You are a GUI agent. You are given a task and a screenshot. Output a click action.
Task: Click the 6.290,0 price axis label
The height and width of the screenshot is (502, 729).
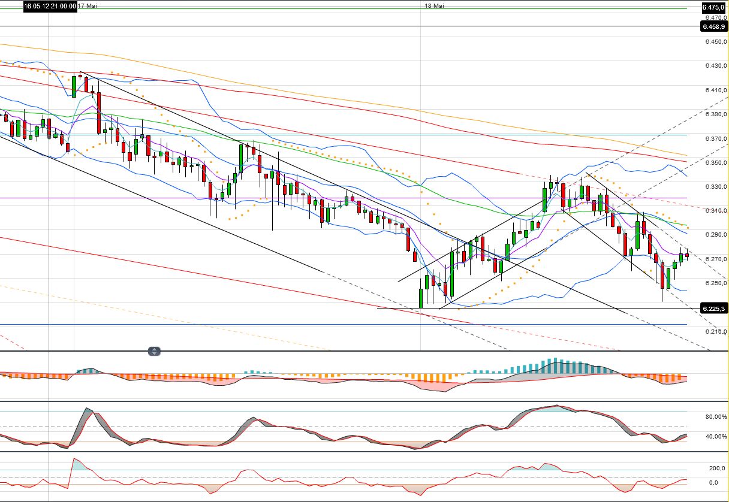(x=716, y=235)
